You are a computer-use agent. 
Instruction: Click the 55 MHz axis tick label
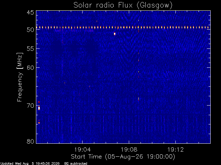pyautogui.click(x=30, y=49)
